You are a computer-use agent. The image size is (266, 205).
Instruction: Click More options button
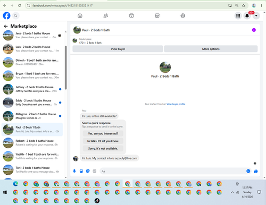point(211,49)
